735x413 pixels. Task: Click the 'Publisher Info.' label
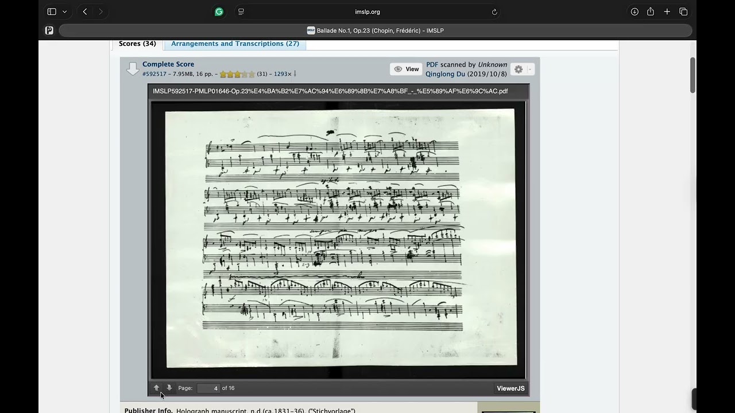pyautogui.click(x=148, y=410)
